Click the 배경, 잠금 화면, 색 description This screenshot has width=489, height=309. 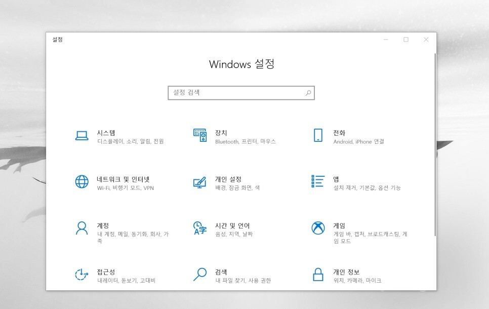[x=237, y=187]
